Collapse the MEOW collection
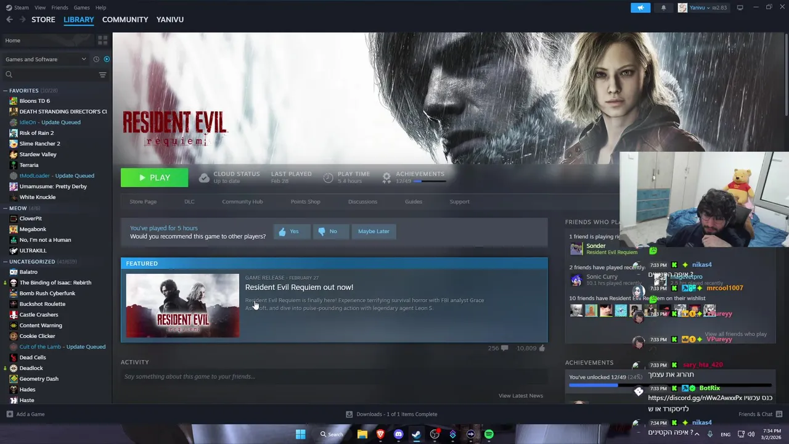Screen dimensions: 789x444 [x=6, y=208]
